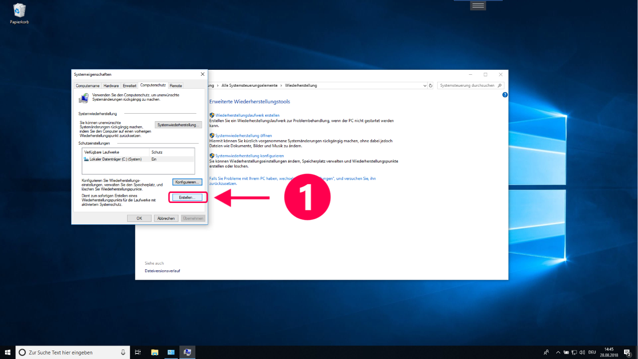638x359 pixels.
Task: Switch to the Hardware tab
Action: [x=111, y=86]
